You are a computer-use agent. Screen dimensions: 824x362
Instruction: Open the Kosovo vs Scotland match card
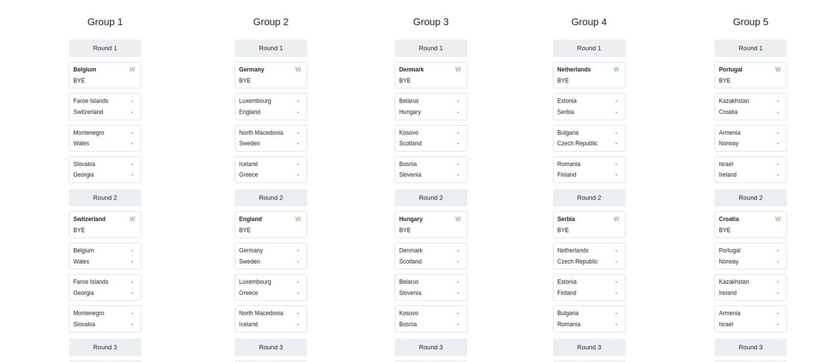(431, 138)
